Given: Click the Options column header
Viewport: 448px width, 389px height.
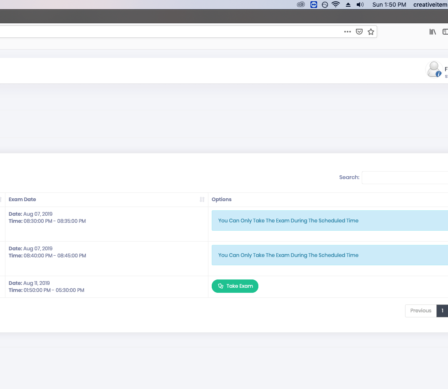Looking at the screenshot, I should 328,199.
